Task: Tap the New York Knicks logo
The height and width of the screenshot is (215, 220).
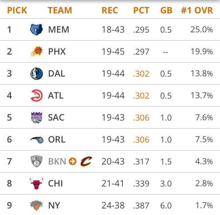Action: point(36,205)
